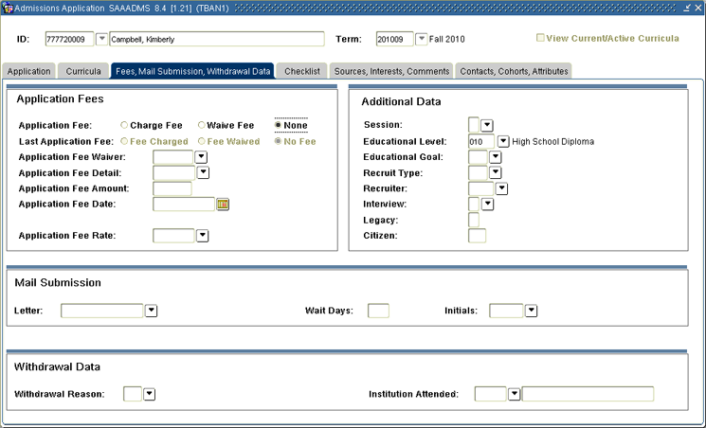The width and height of the screenshot is (706, 428).
Task: Open the Interview dropdown arrow
Action: click(x=488, y=205)
